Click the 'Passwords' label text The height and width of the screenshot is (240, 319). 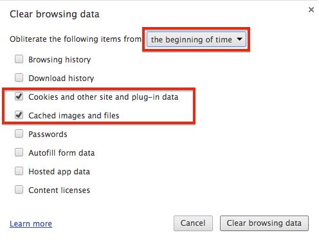(x=48, y=134)
